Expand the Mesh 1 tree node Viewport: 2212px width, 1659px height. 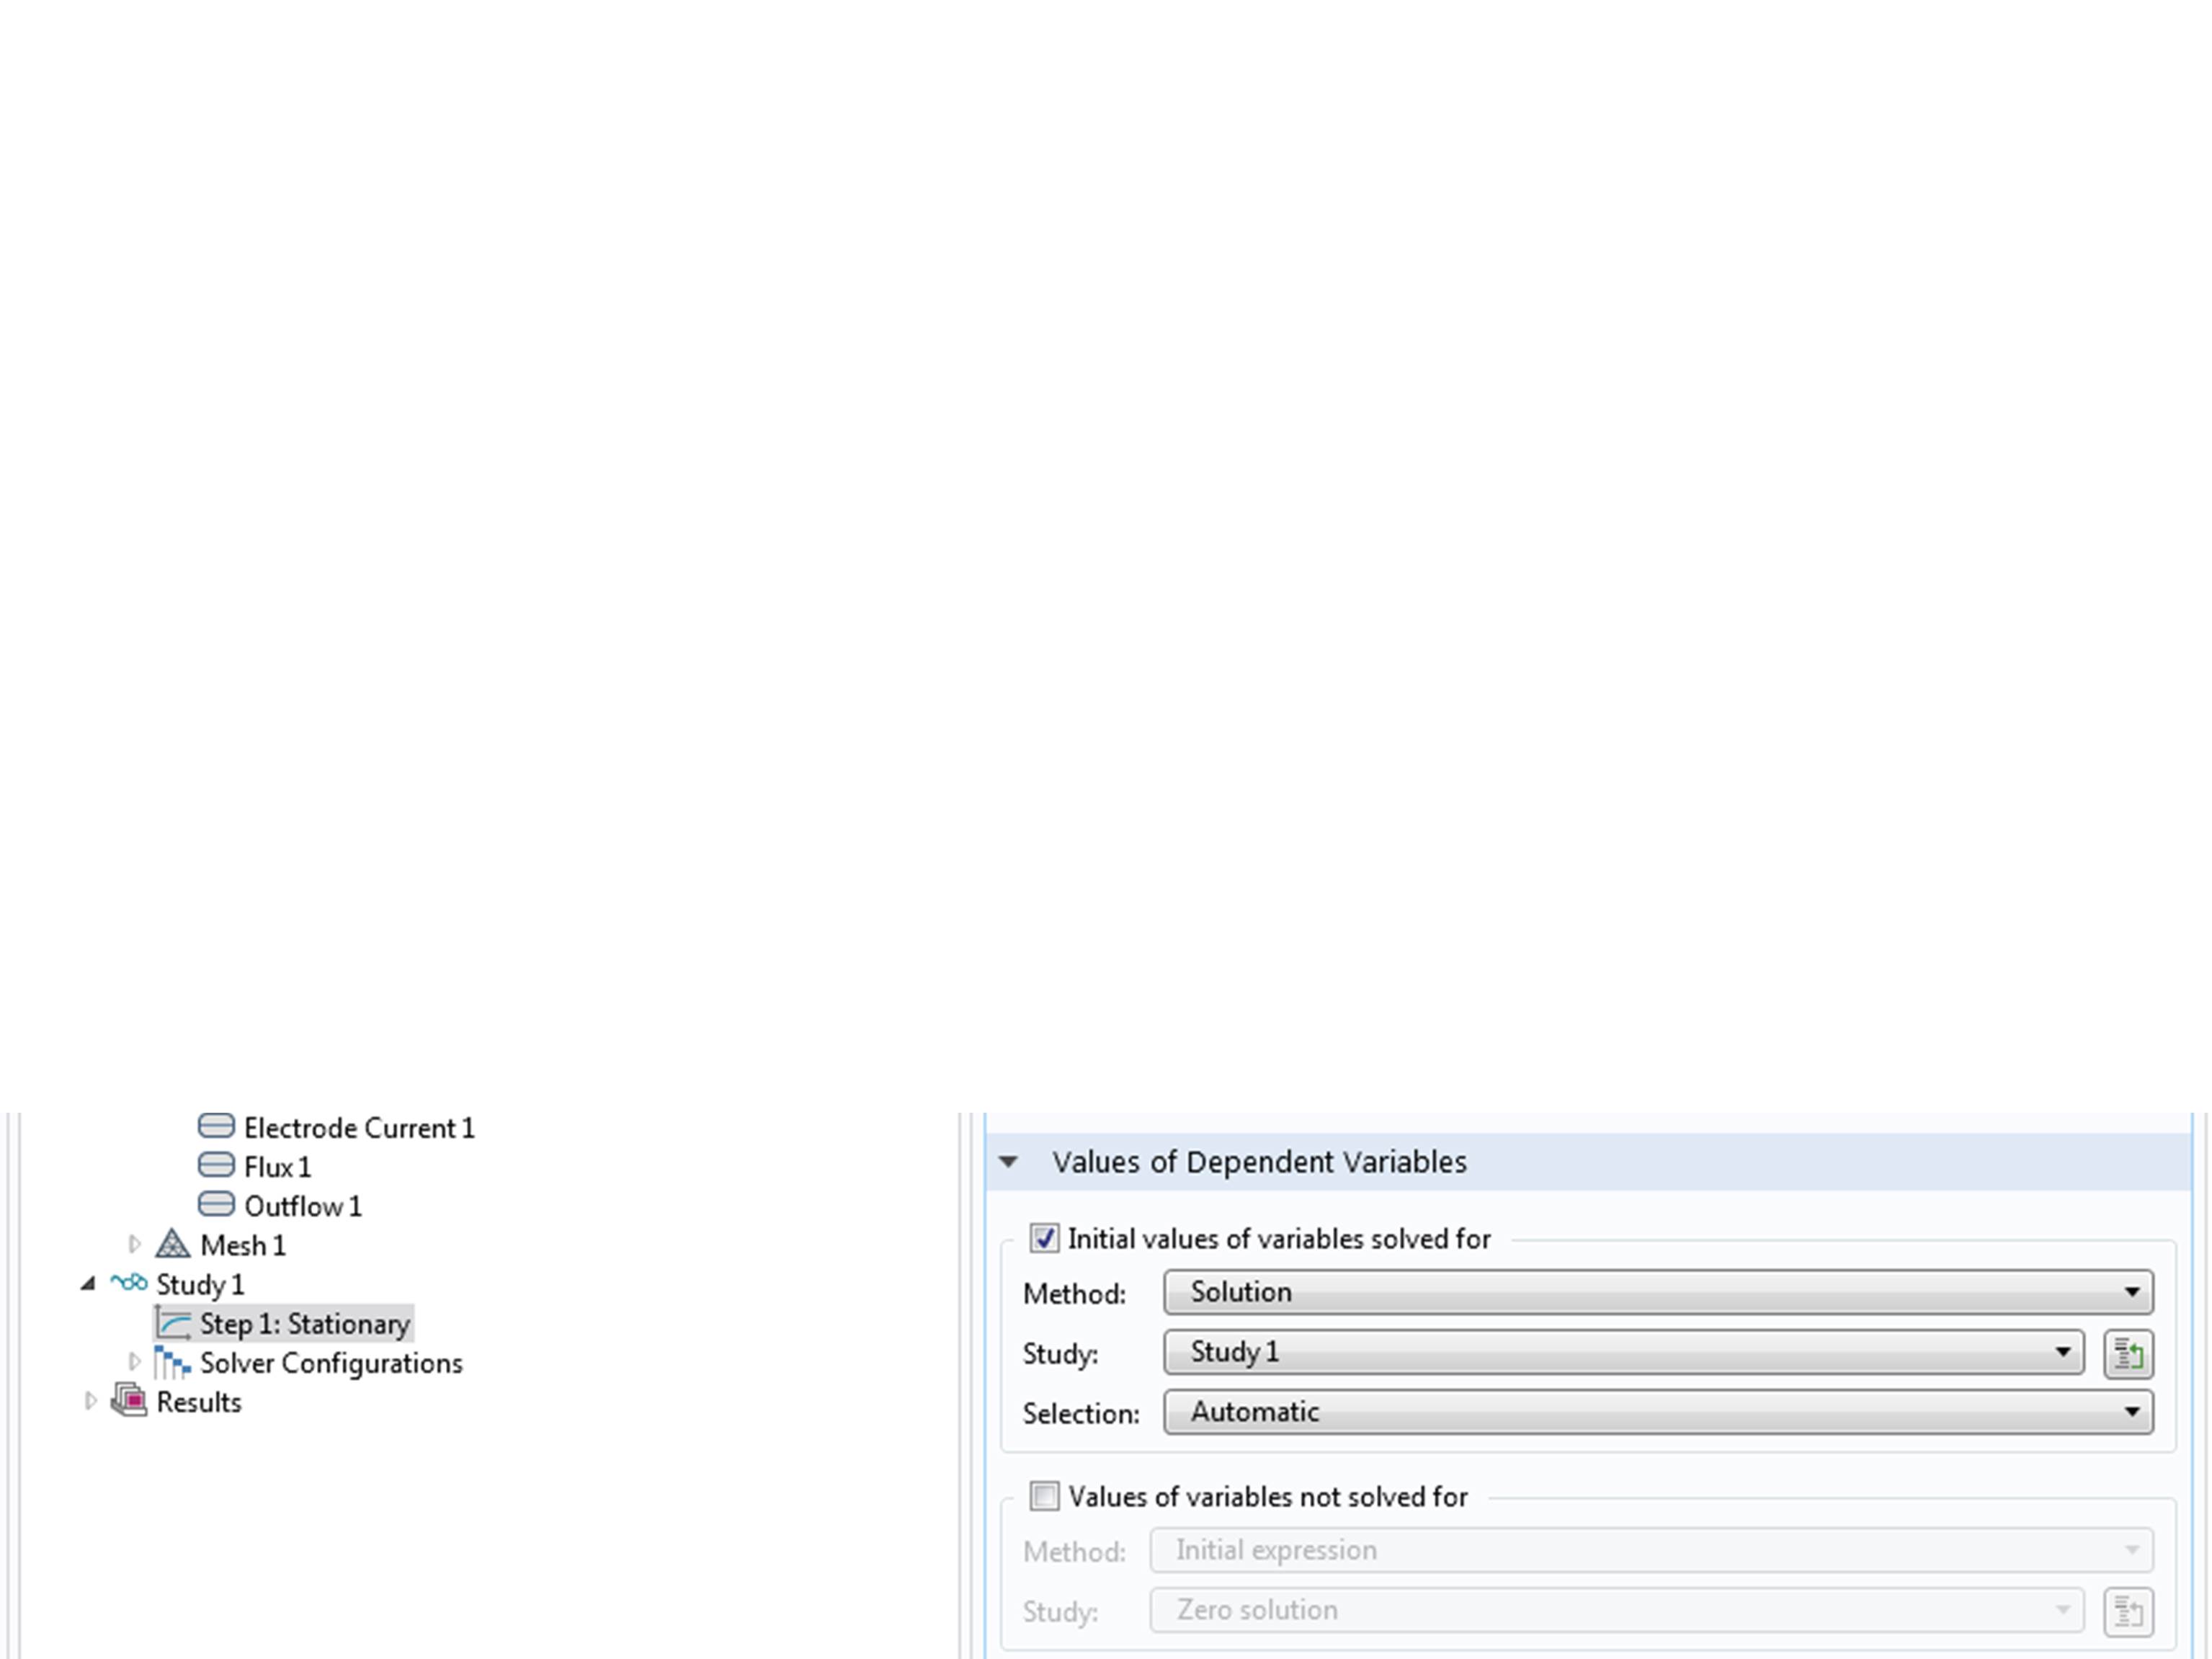pyautogui.click(x=134, y=1245)
